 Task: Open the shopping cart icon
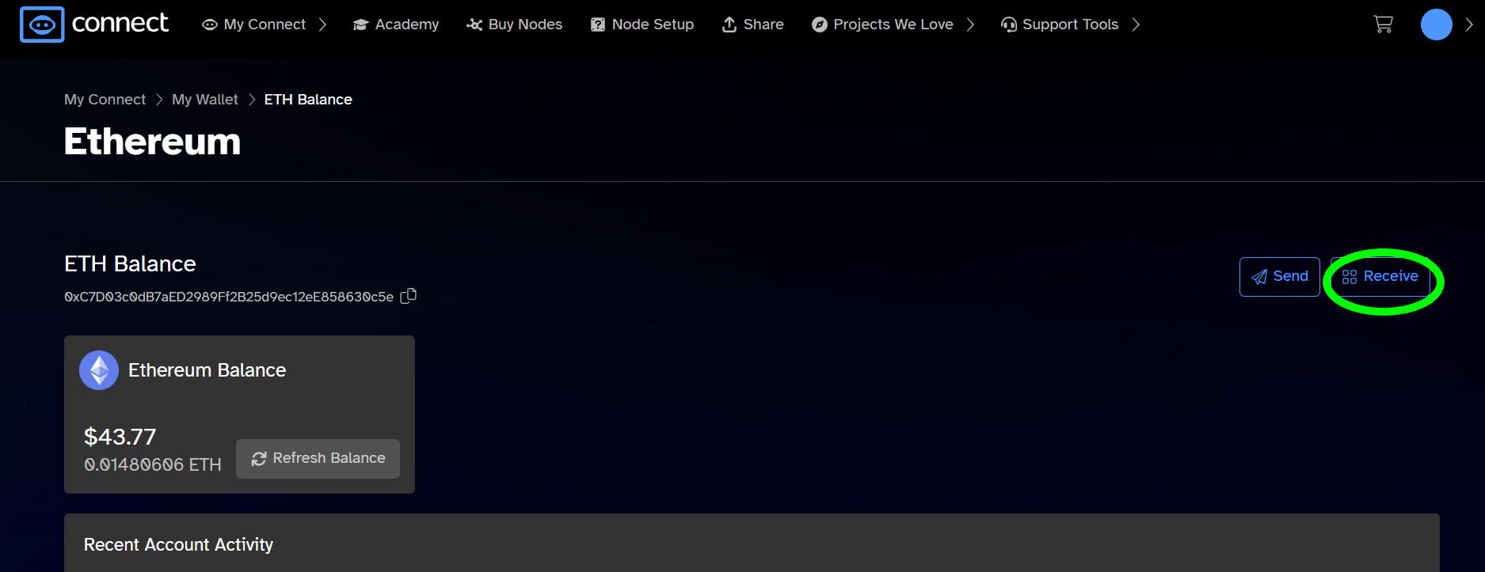tap(1383, 25)
